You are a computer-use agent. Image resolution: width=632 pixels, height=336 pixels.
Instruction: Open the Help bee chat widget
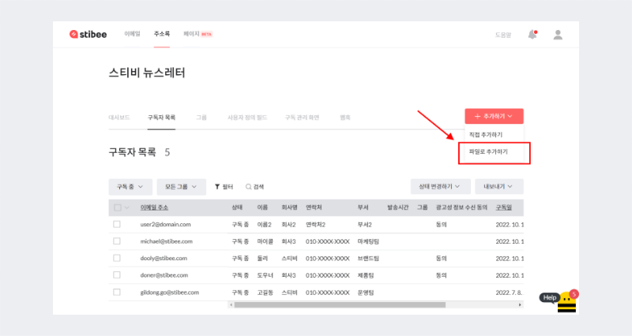(x=566, y=301)
